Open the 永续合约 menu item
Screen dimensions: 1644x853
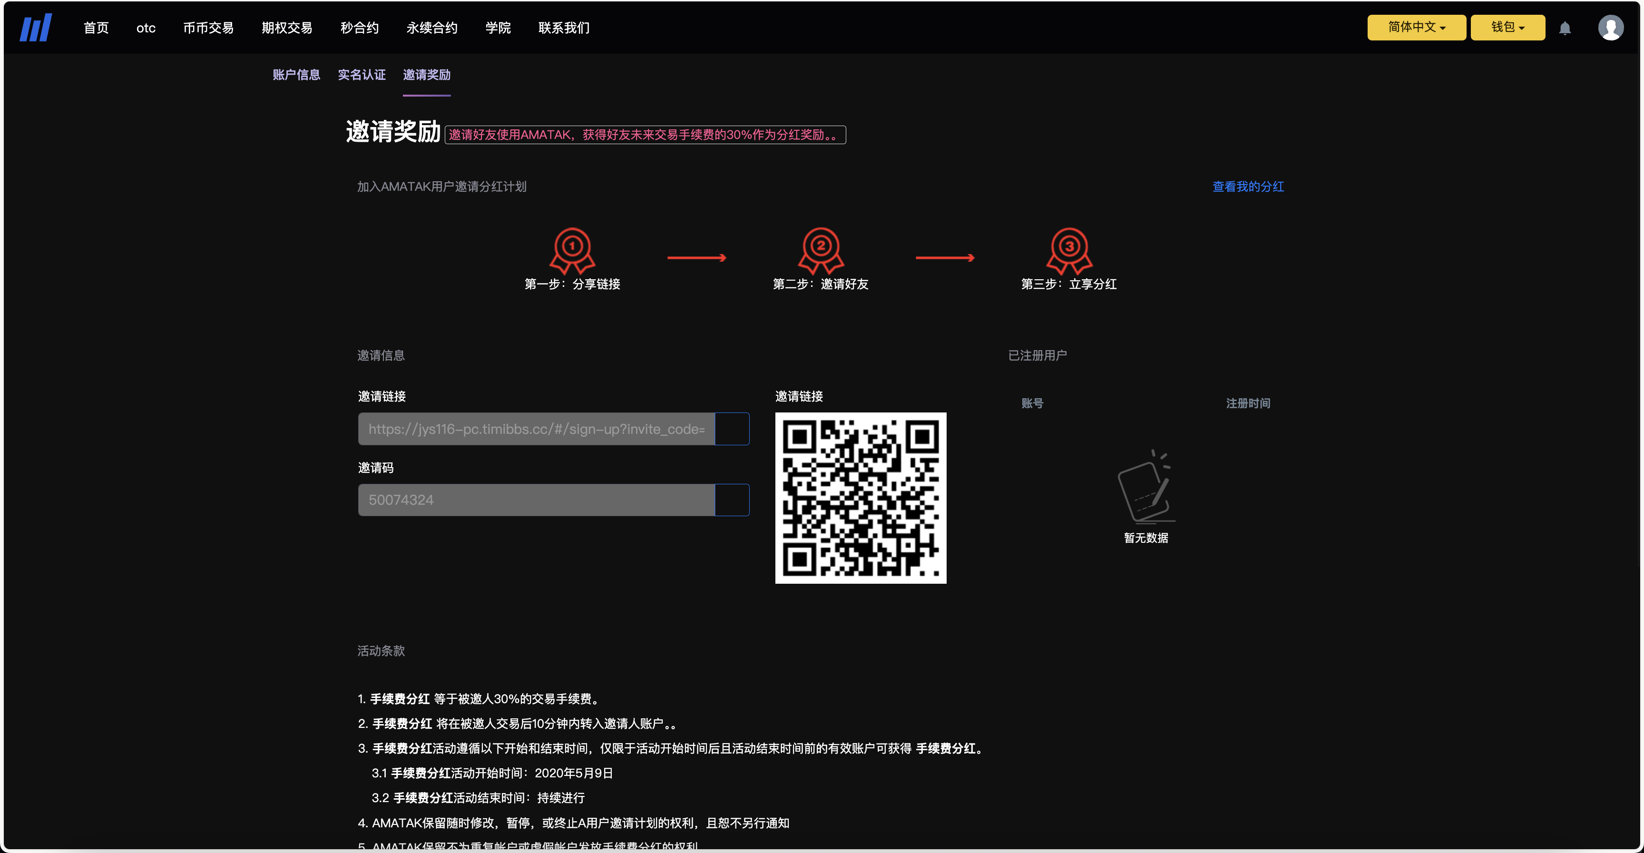(x=431, y=28)
